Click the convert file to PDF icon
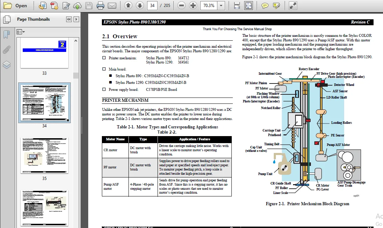 [42, 6]
